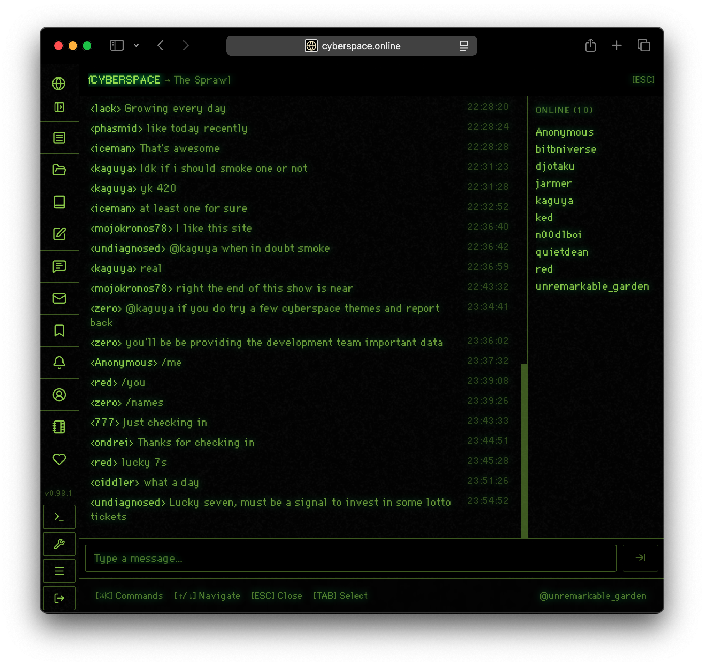Click the chat scrollbar thumb

[x=524, y=450]
